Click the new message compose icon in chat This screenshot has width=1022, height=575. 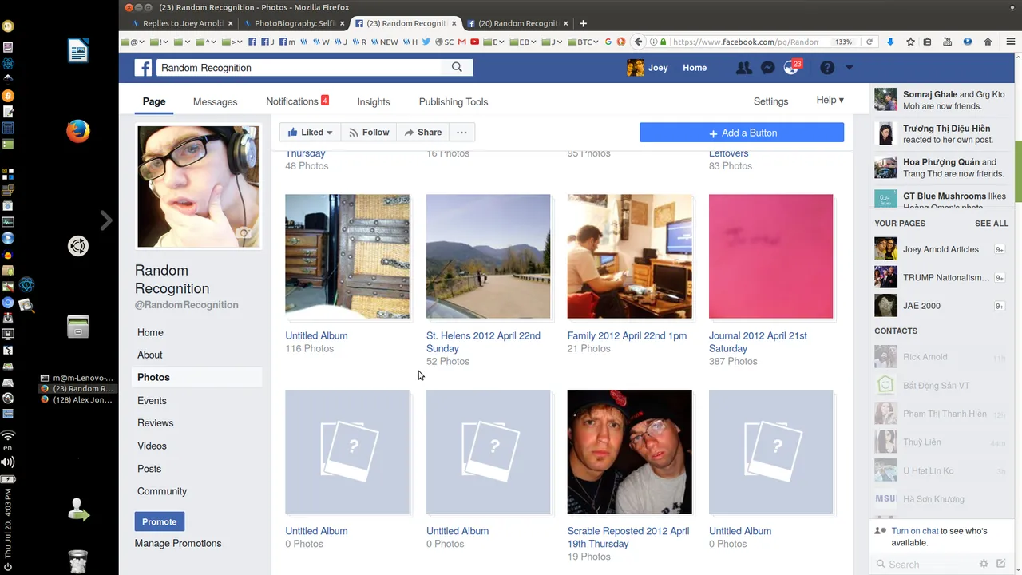[1001, 564]
